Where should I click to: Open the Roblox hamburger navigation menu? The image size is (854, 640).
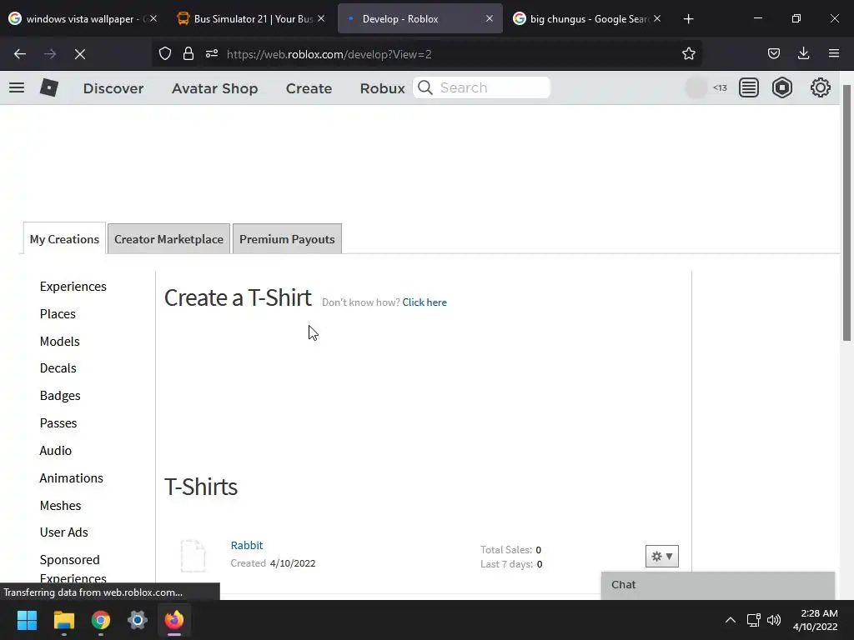(x=17, y=87)
